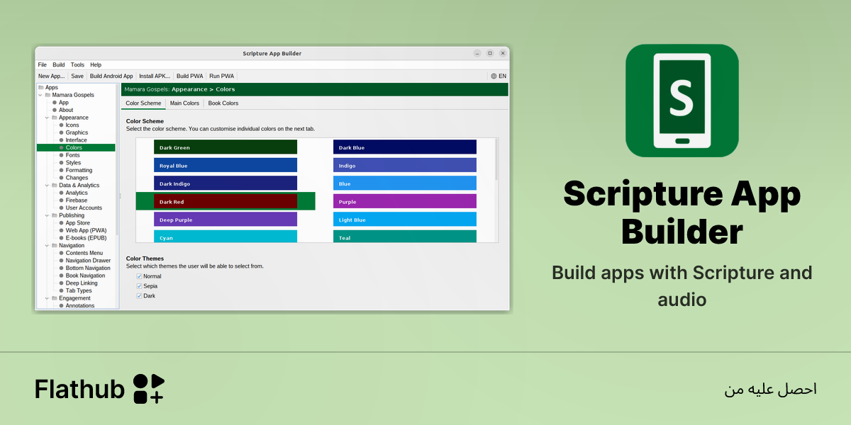This screenshot has width=851, height=425.
Task: Switch to the Color Scheme tab
Action: click(143, 103)
